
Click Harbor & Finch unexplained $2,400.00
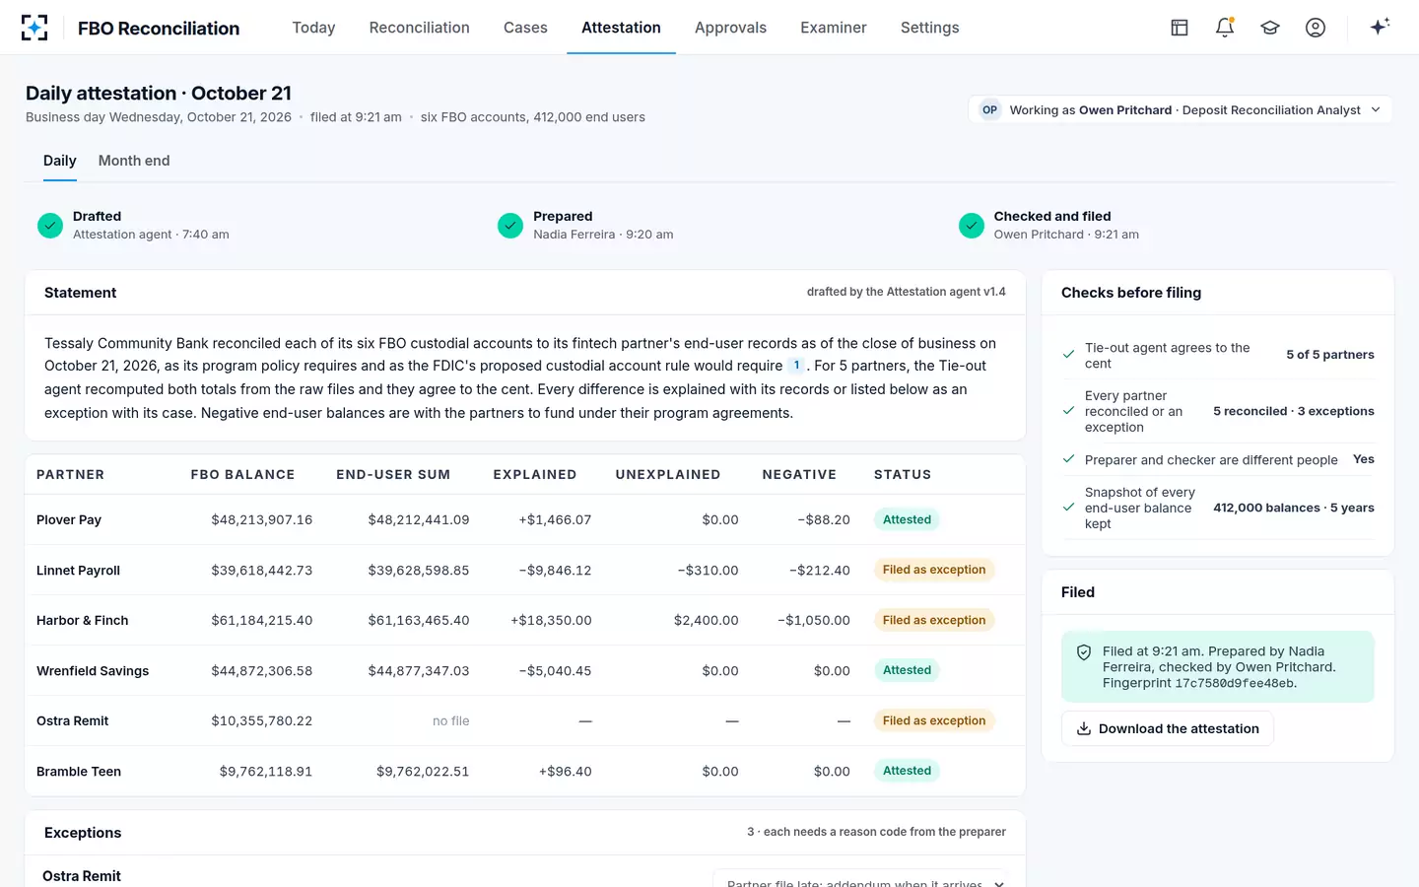point(706,621)
